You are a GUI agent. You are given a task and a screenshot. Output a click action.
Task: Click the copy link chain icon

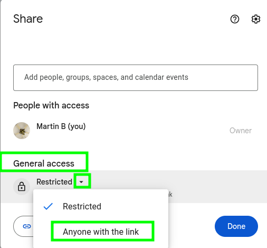27,226
